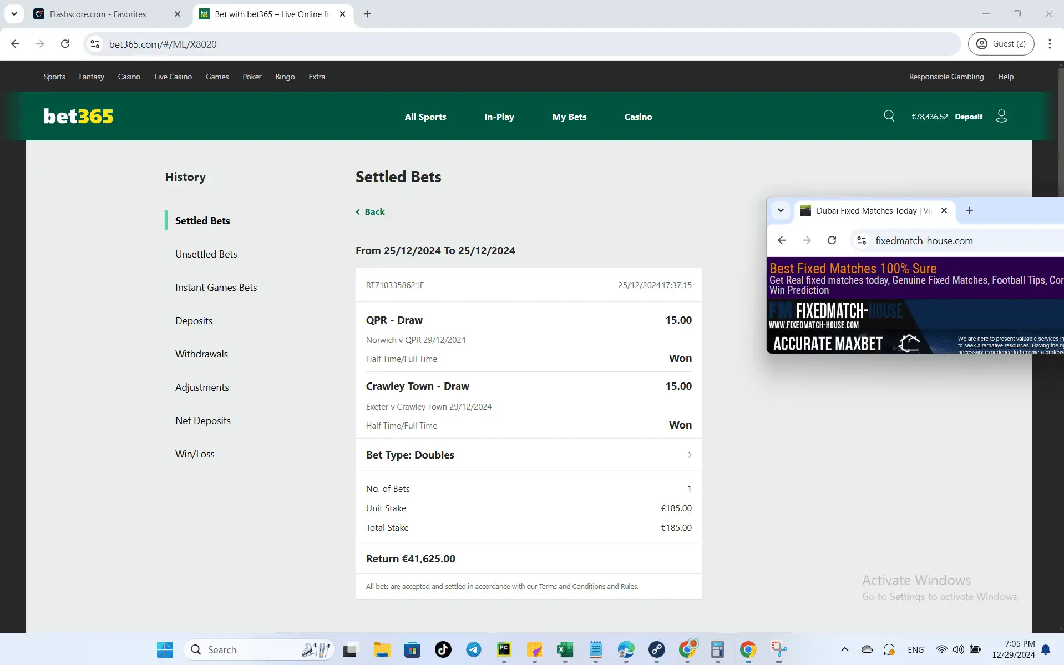The height and width of the screenshot is (665, 1064).
Task: Open All Sports navigation
Action: point(425,117)
